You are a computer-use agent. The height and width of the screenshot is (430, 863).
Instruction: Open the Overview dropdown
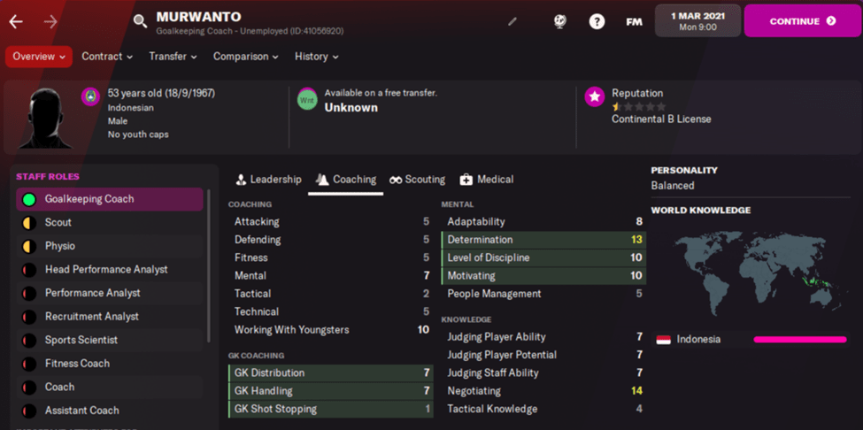point(39,57)
